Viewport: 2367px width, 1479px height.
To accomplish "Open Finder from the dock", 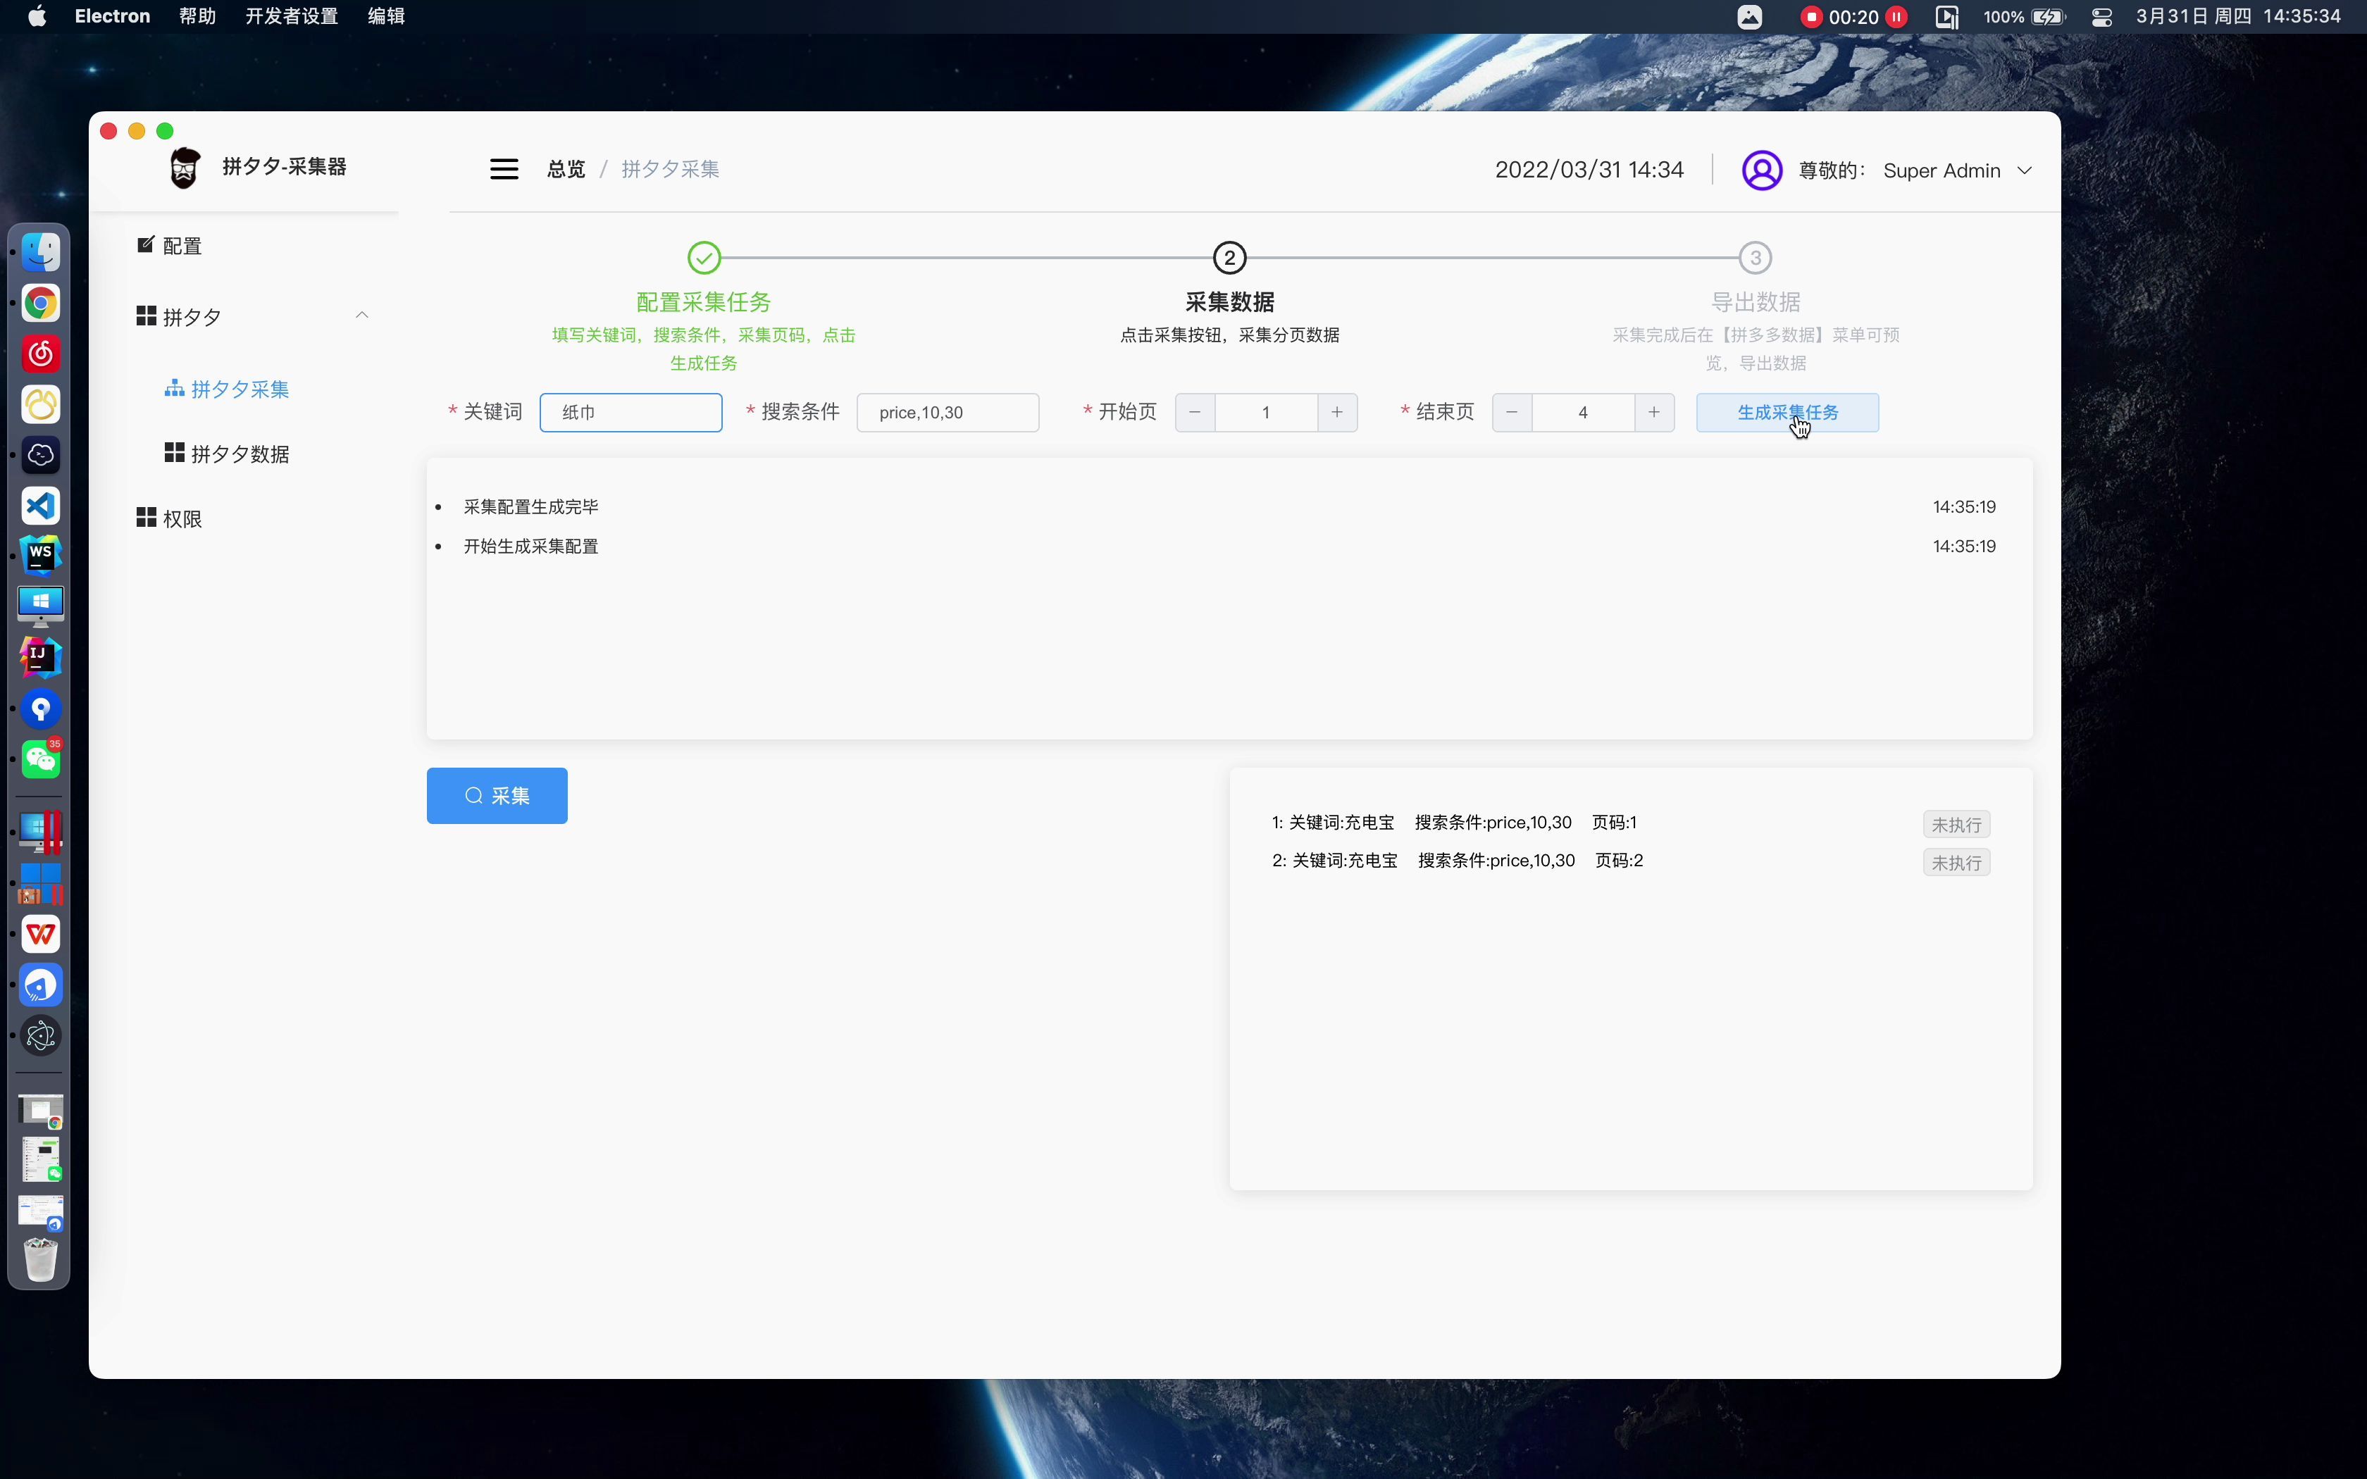I will tap(41, 252).
